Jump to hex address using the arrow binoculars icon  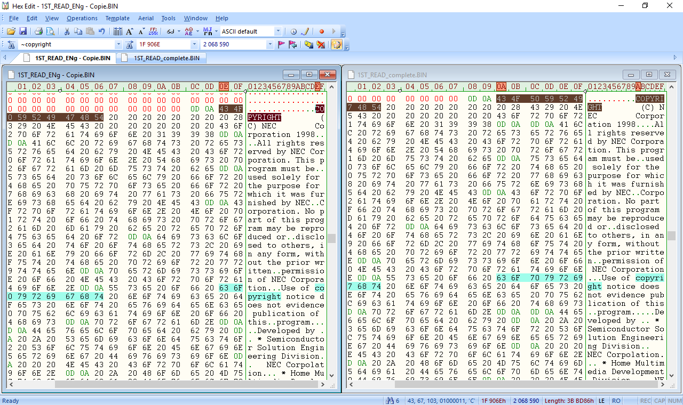click(130, 45)
